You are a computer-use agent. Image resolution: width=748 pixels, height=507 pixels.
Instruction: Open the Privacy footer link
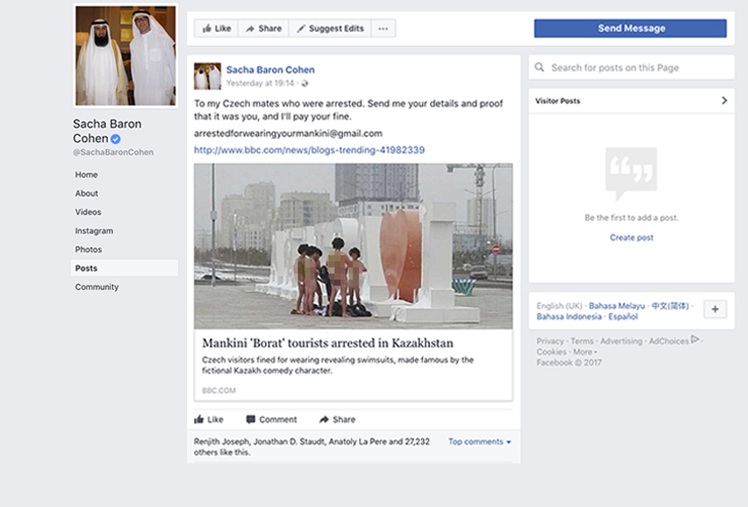point(550,342)
